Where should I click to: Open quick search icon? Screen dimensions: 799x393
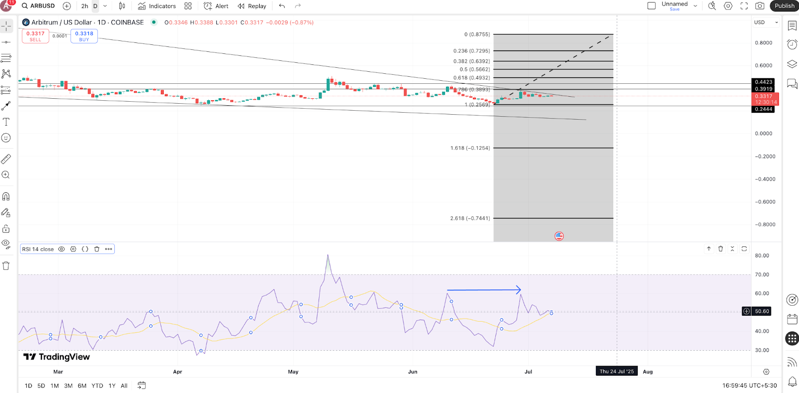[x=712, y=6]
